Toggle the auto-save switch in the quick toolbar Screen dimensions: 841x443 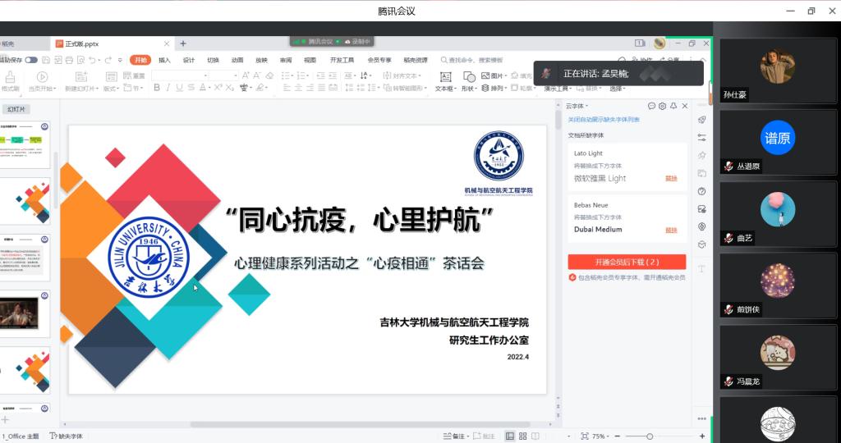(x=30, y=60)
